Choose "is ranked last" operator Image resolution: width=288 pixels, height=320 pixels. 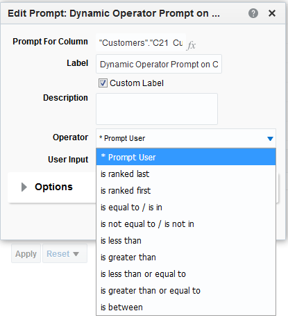[x=186, y=174]
